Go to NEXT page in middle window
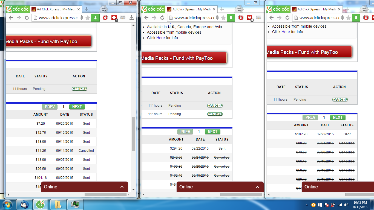Viewport: 374px width, 210px height. coord(212,132)
